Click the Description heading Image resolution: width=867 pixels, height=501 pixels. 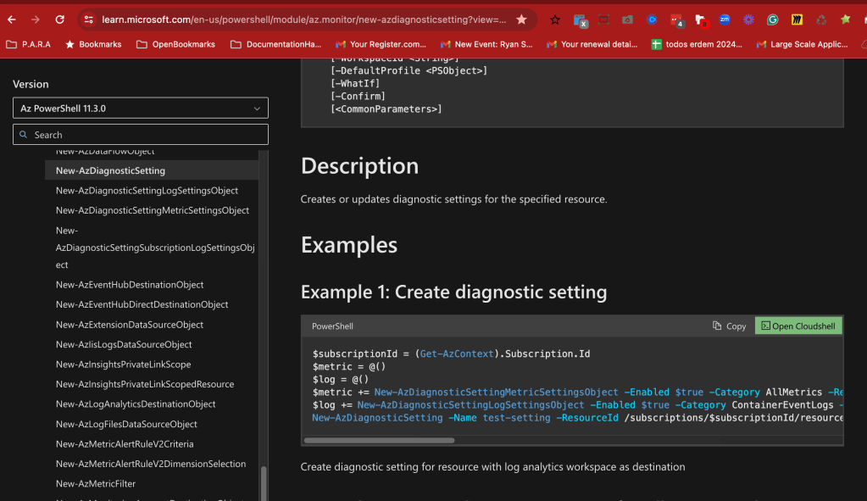pos(359,166)
